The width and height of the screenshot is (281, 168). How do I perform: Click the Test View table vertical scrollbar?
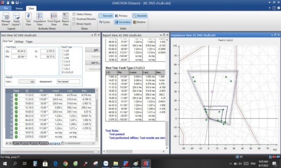(x=97, y=115)
